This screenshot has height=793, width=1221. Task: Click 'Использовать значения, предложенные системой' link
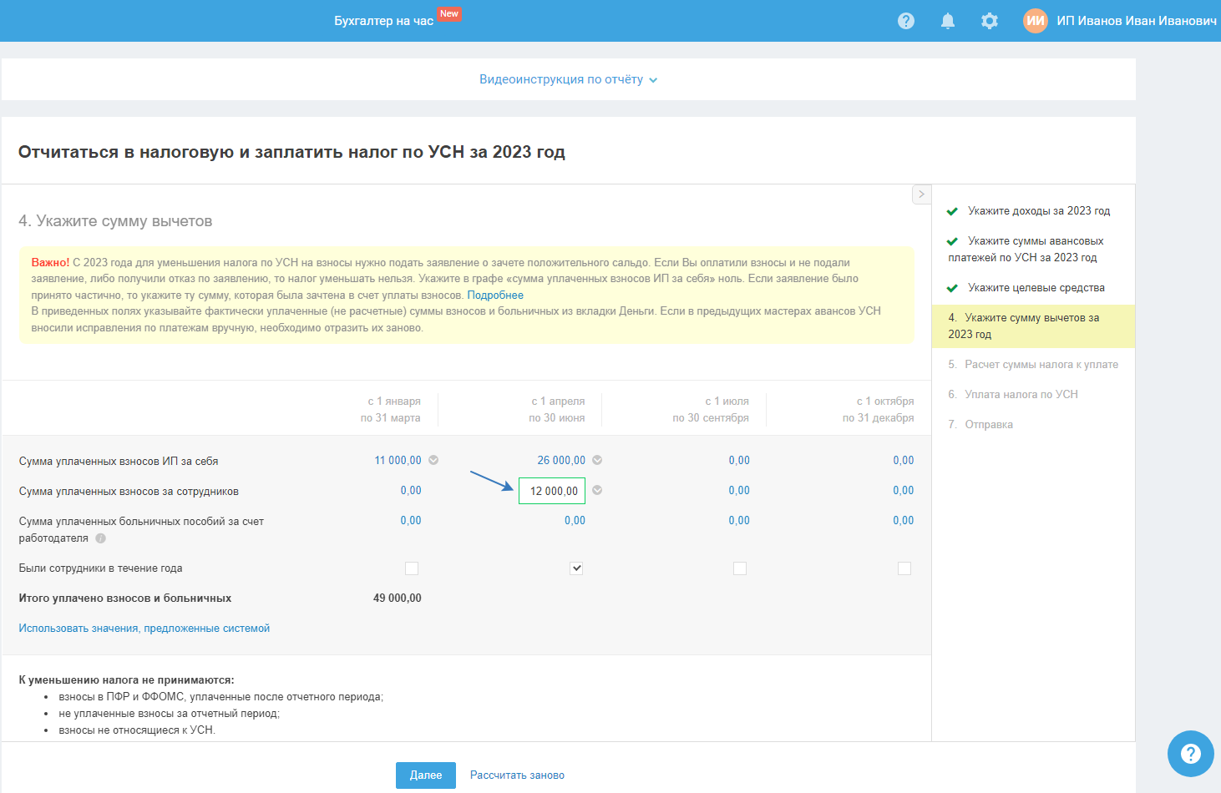pyautogui.click(x=144, y=629)
